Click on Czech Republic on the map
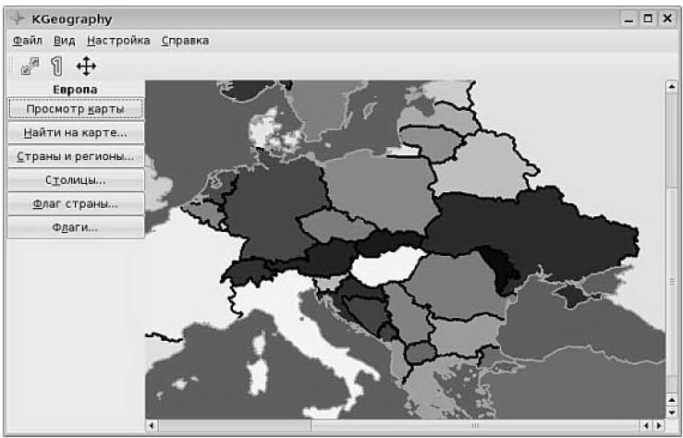The image size is (683, 438). [335, 225]
